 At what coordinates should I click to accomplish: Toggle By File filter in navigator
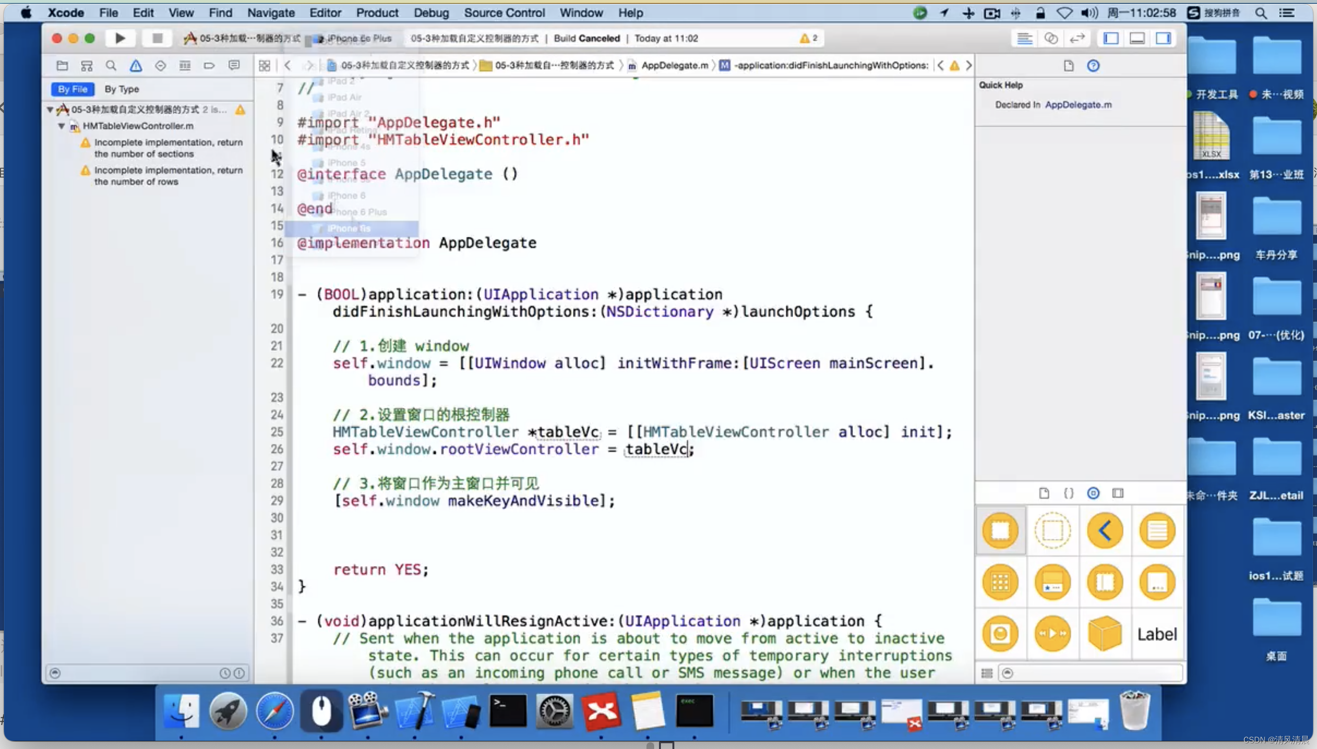[x=73, y=88]
